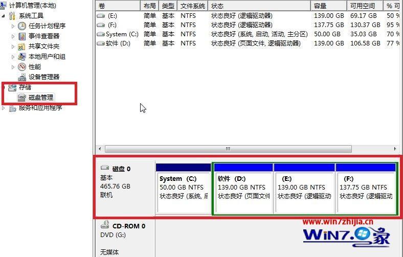Click the 130.37 GB free space cell
403x257 pixels.
pos(365,25)
